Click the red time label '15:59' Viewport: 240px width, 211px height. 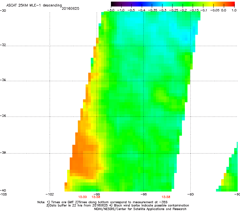(82, 197)
